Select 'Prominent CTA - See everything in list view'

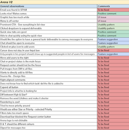pyautogui.click(x=48, y=24)
